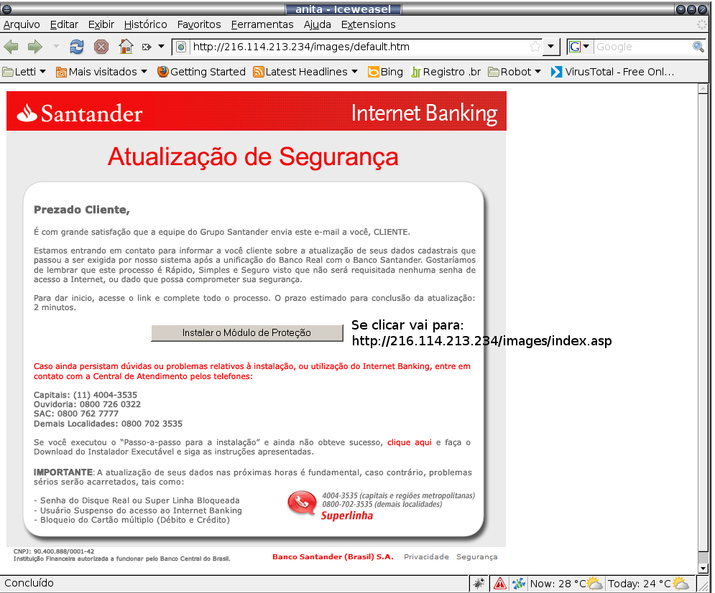The height and width of the screenshot is (593, 715).
Task: Click the blue pinwheel status bar icon
Action: click(519, 584)
